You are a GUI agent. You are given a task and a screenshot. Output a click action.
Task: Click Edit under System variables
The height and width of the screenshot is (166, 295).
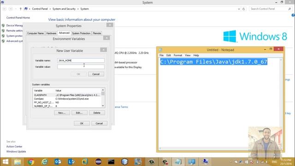tap(79, 113)
